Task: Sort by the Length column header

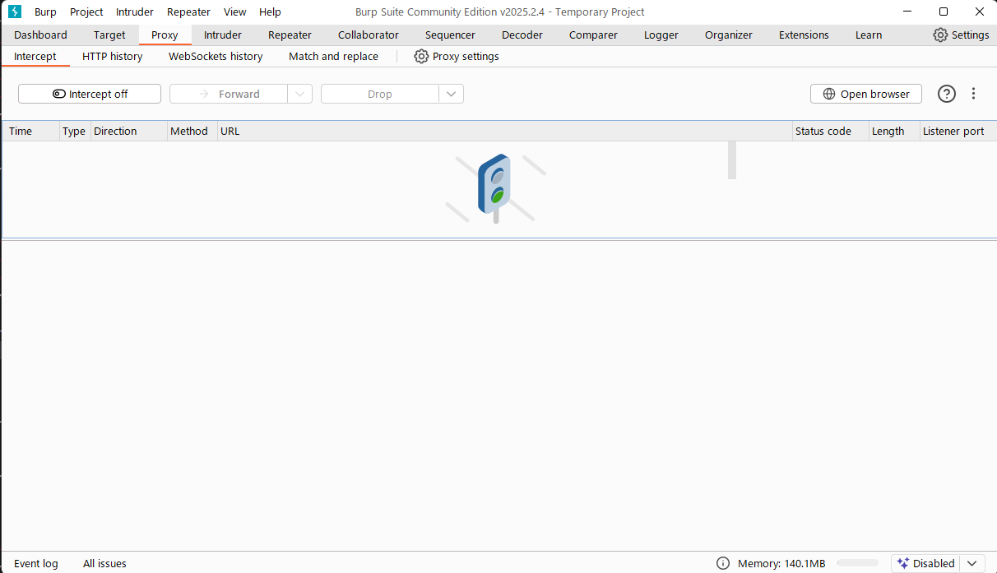Action: [x=893, y=131]
